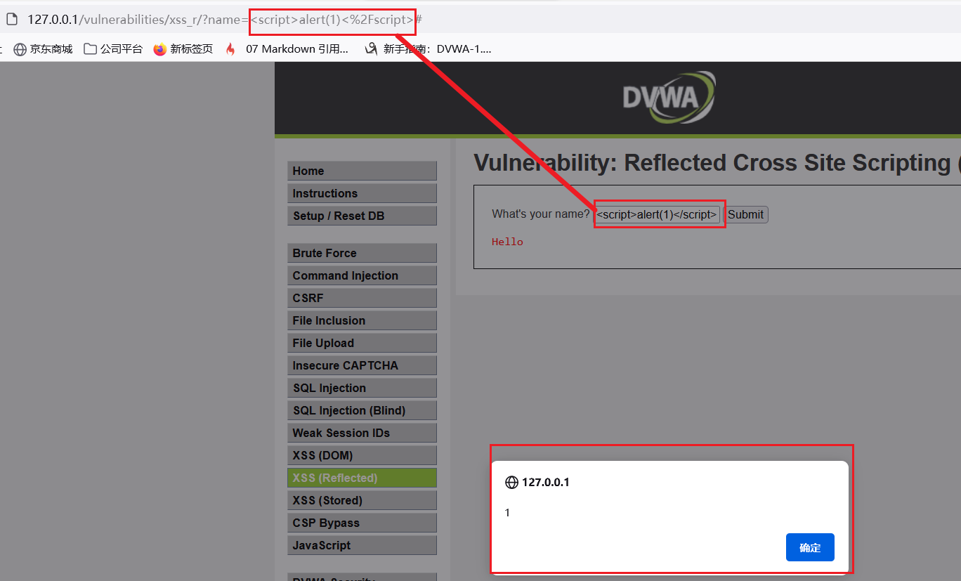Click the Firefox icon of 新标签页 bookmark
Screen dimensions: 961x581
click(160, 49)
